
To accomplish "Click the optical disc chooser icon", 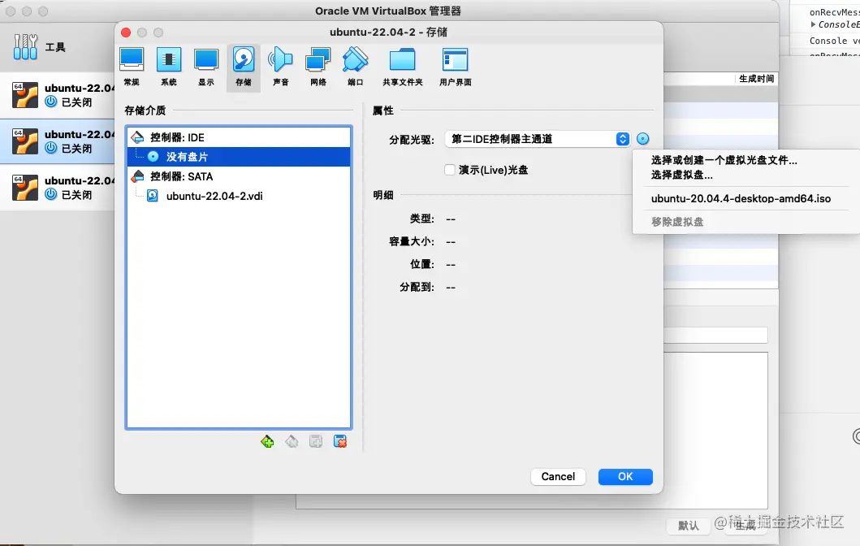I will click(x=643, y=139).
